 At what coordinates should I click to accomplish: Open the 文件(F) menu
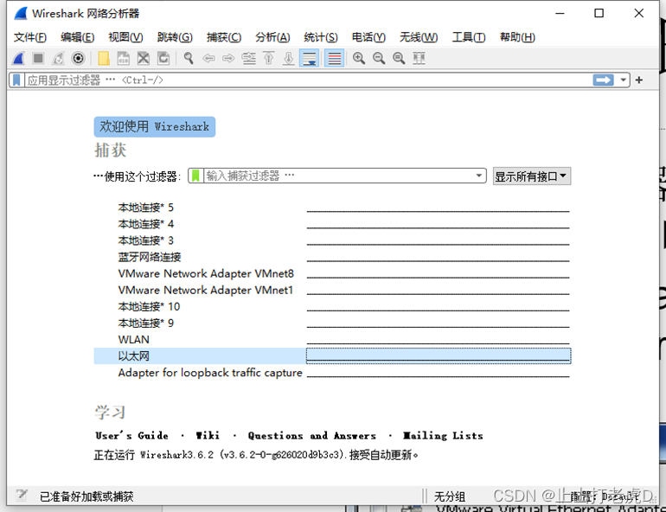pos(29,37)
